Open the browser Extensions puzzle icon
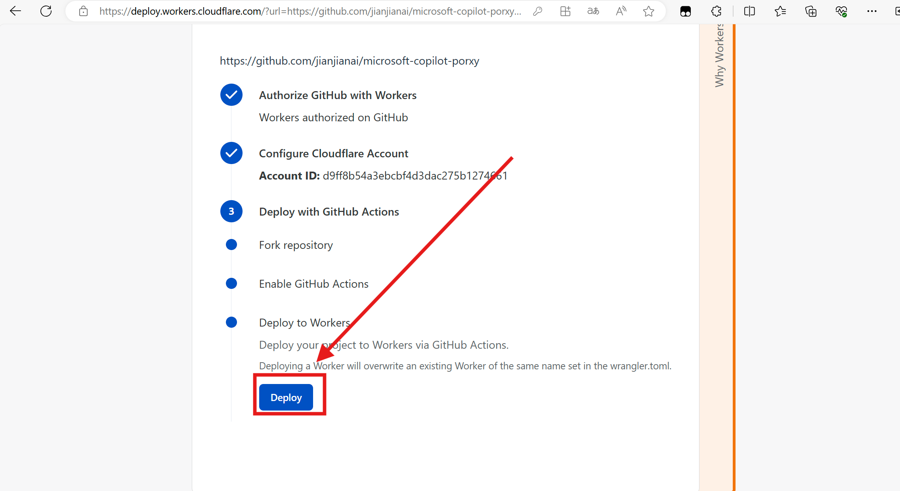The height and width of the screenshot is (491, 900). (x=716, y=11)
